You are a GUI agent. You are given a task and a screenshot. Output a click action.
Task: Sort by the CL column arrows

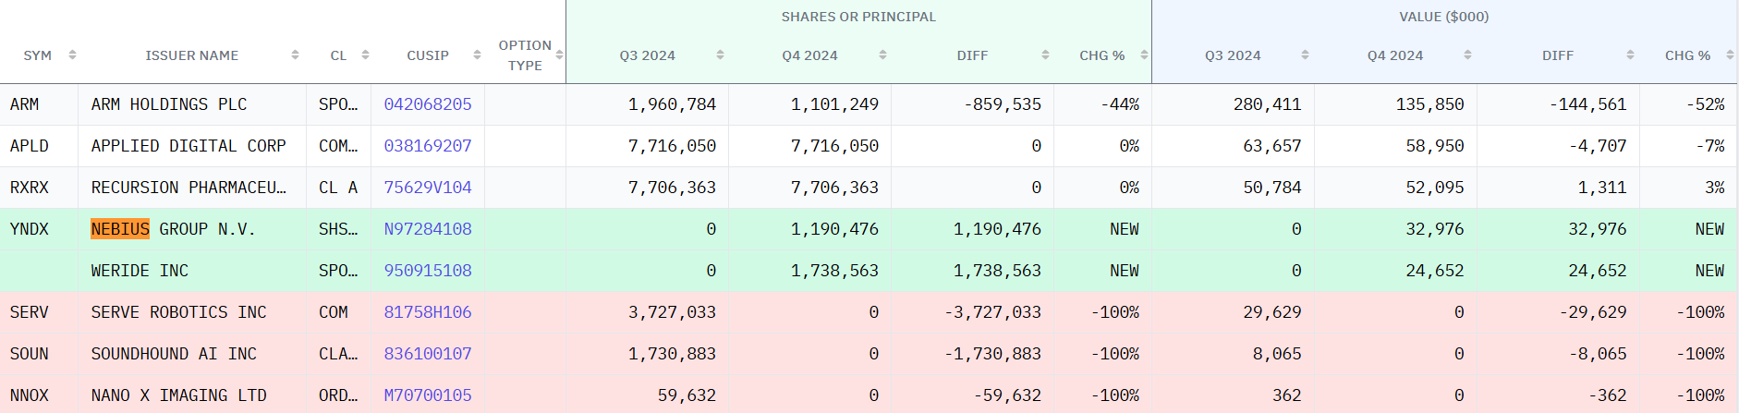(x=365, y=55)
